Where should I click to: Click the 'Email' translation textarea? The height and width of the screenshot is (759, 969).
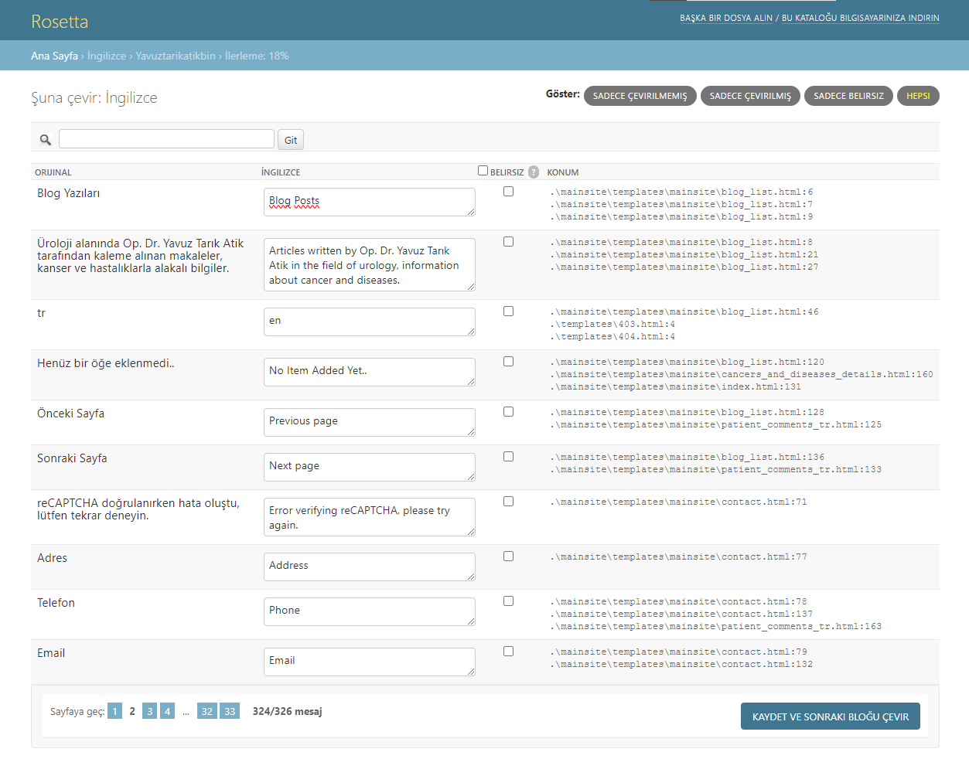pos(370,662)
